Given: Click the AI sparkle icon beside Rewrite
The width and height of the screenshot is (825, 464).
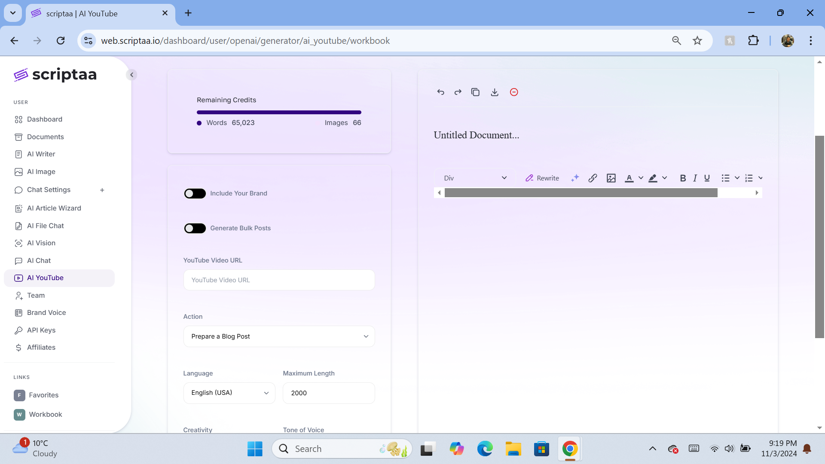Looking at the screenshot, I should tap(575, 178).
